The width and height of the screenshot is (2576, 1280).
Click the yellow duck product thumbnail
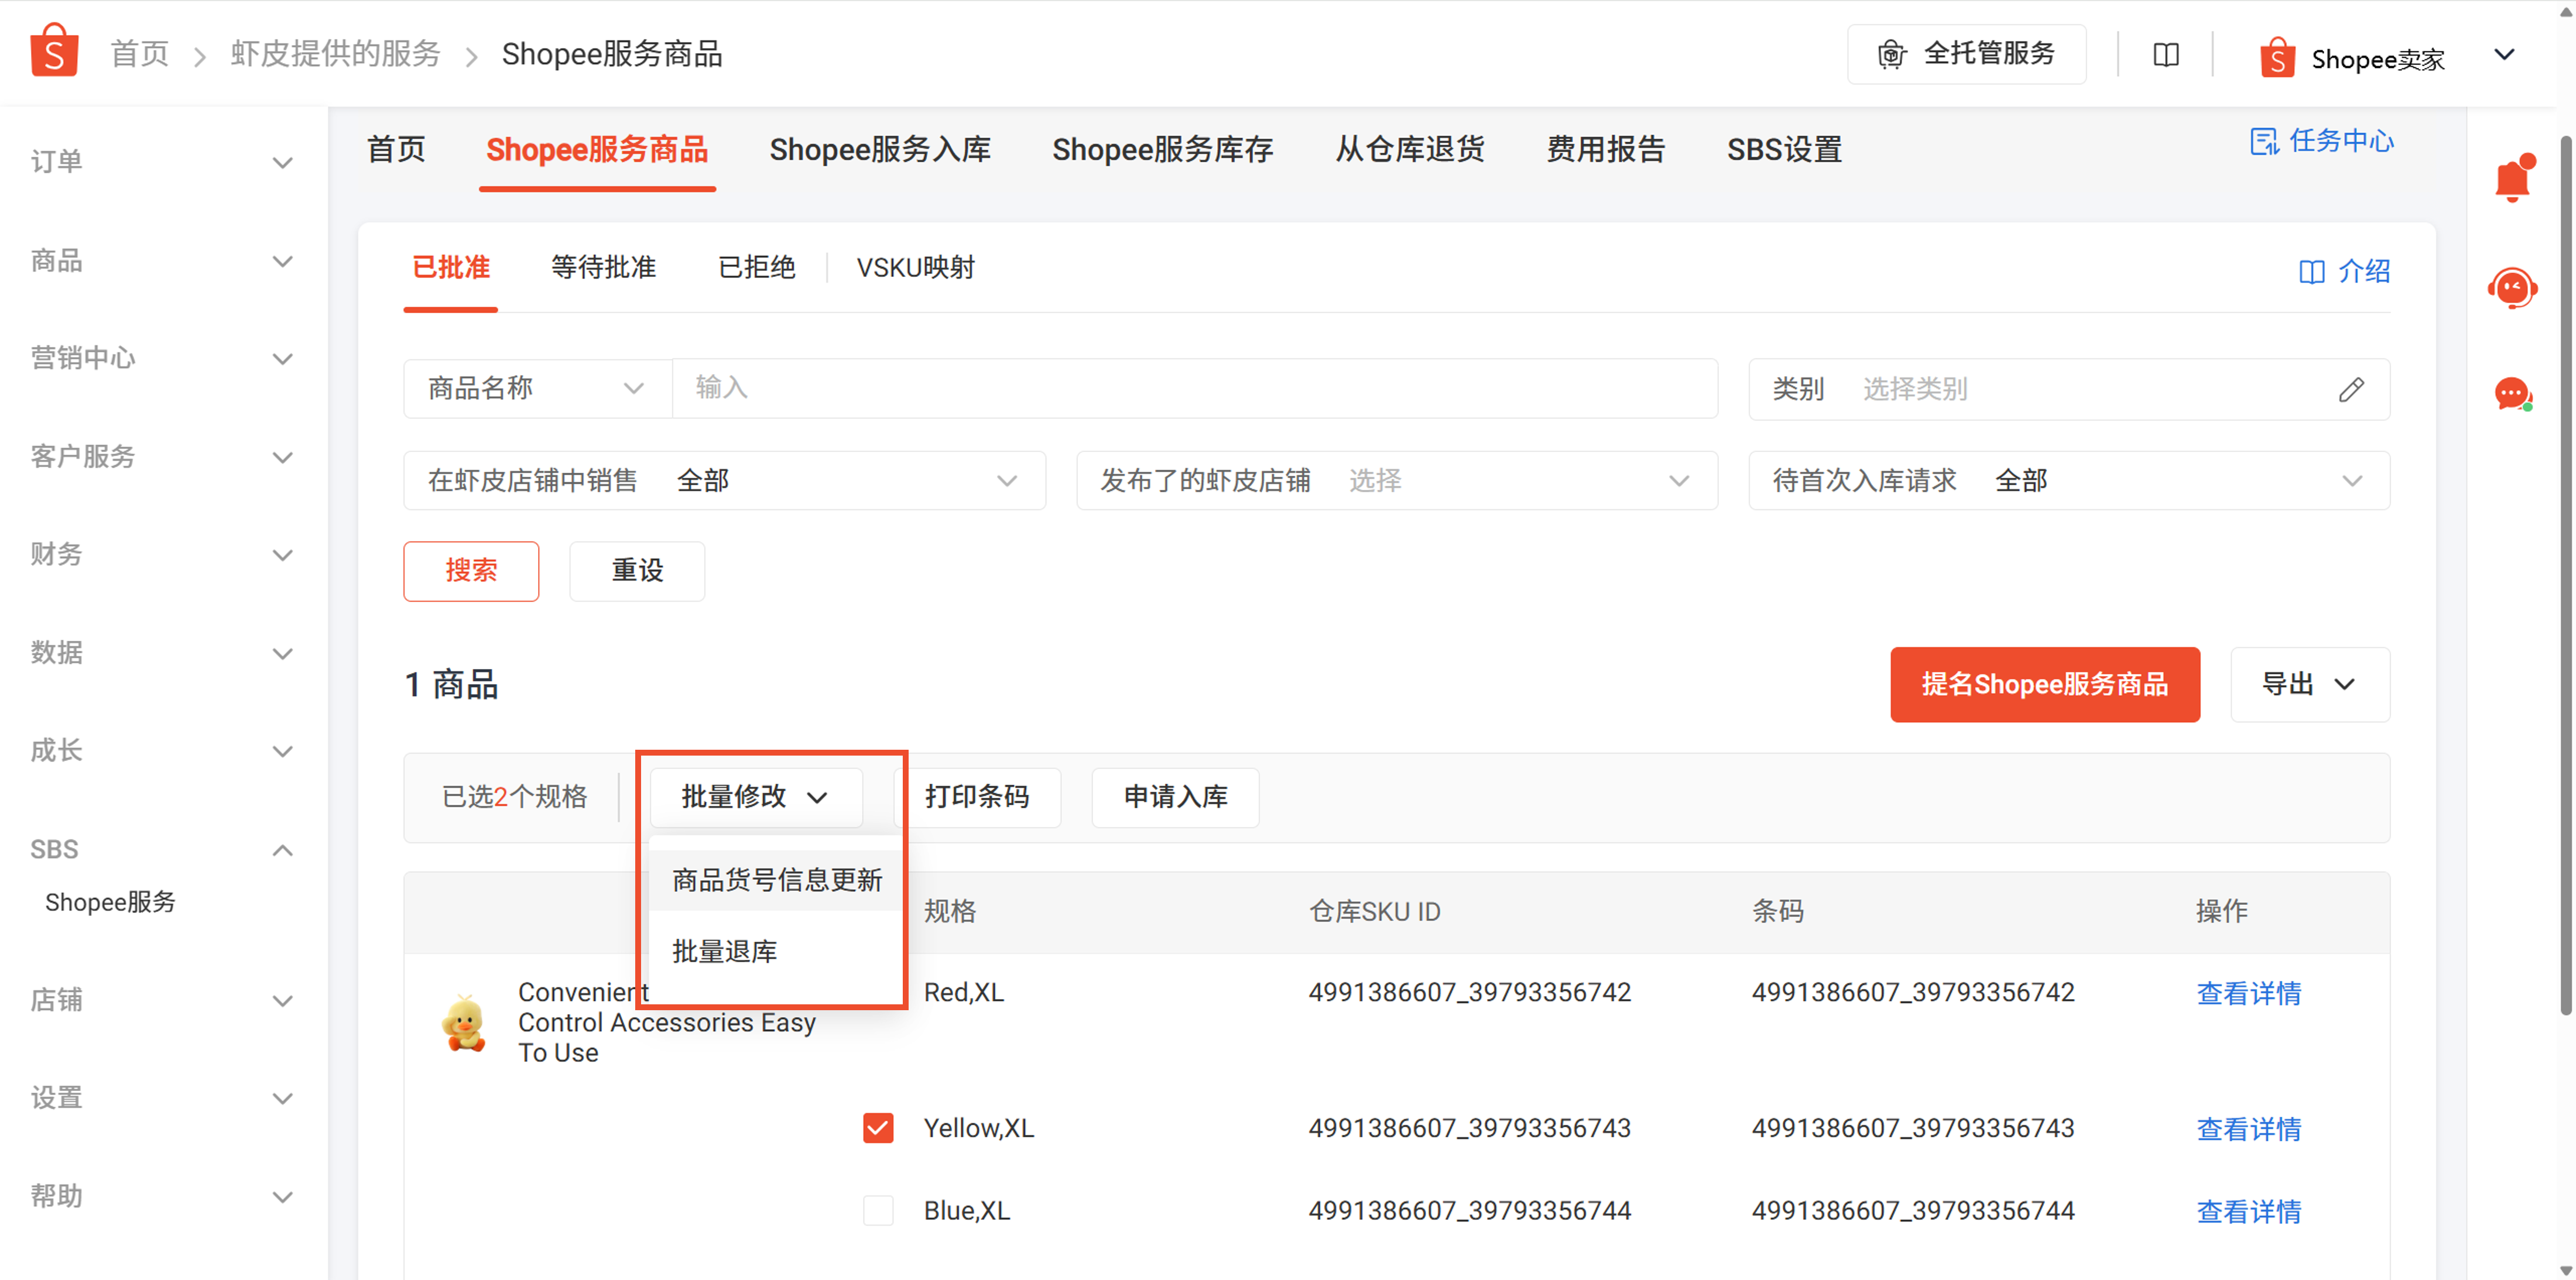pos(464,1023)
